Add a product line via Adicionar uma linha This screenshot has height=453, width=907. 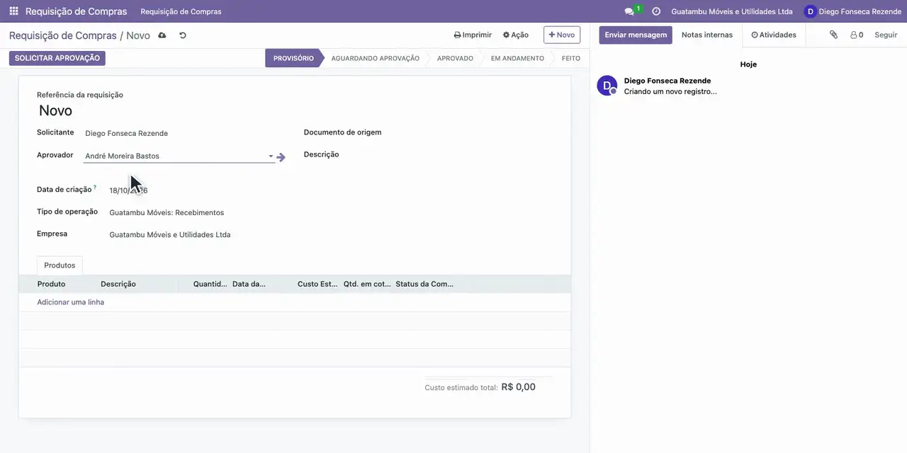coord(71,302)
